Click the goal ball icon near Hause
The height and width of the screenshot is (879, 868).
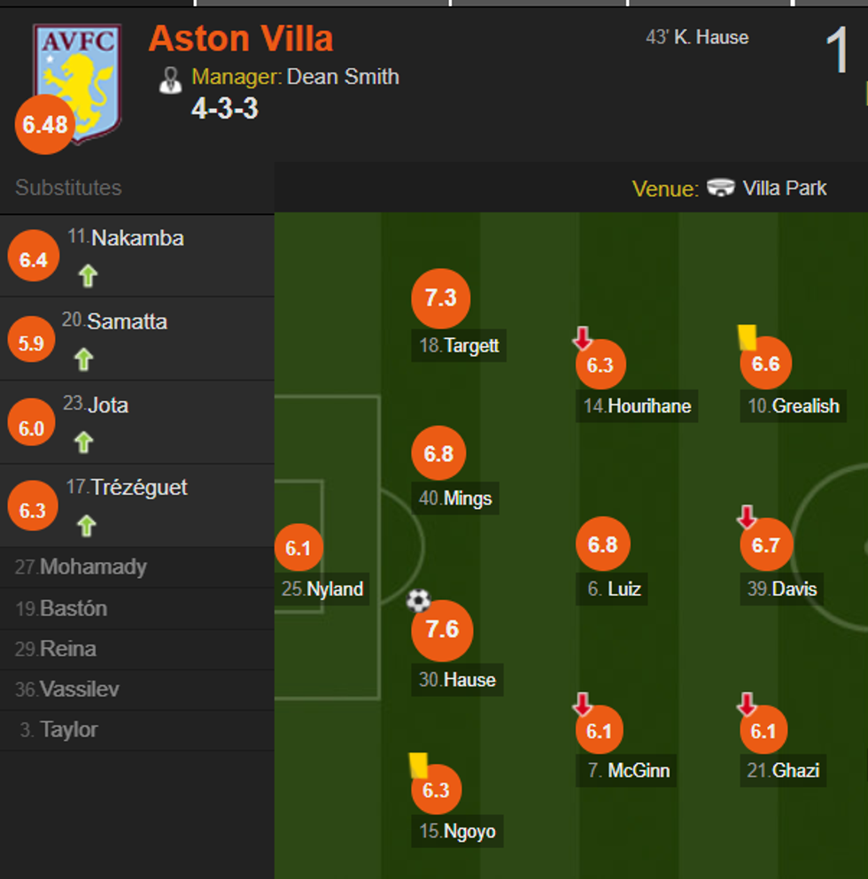pos(418,602)
